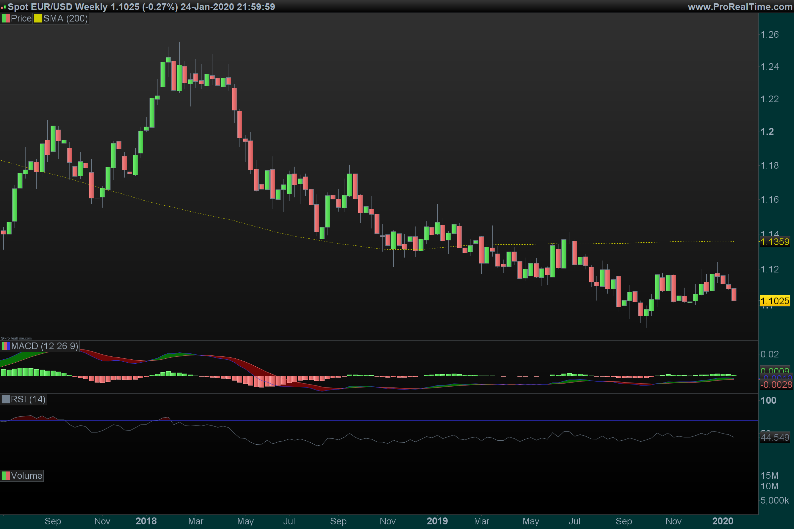Click the 2019 marker on the time axis
This screenshot has height=529, width=794.
(x=437, y=521)
